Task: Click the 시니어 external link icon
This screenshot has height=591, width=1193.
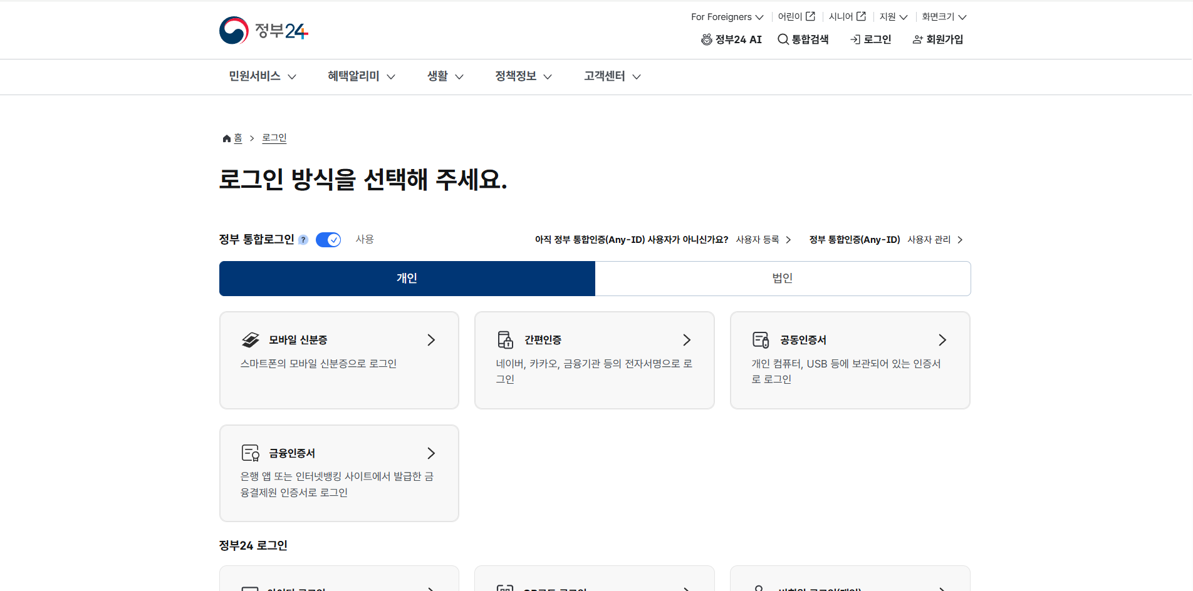Action: [x=862, y=16]
